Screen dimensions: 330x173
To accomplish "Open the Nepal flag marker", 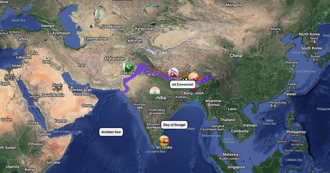I will coord(174,73).
